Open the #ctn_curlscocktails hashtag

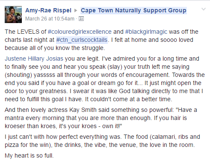(82, 40)
